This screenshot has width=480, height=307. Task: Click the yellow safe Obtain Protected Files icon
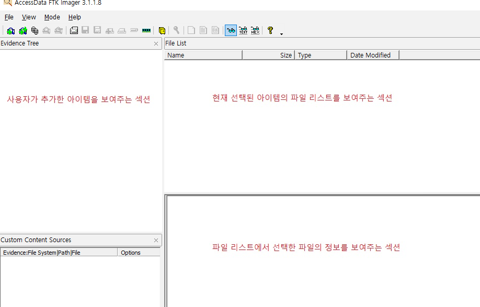(162, 31)
